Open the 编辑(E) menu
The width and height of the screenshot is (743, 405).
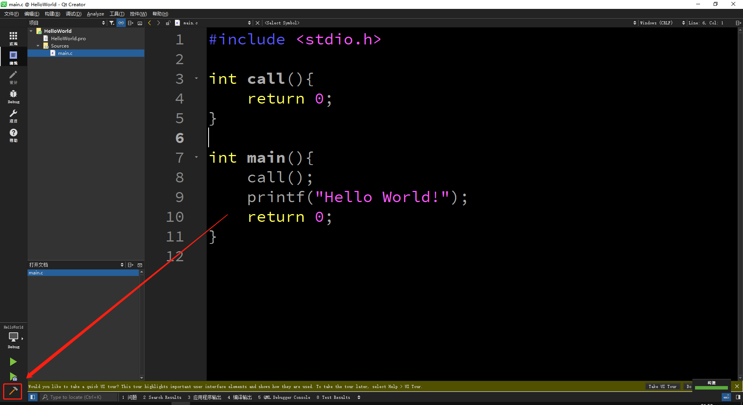click(32, 14)
